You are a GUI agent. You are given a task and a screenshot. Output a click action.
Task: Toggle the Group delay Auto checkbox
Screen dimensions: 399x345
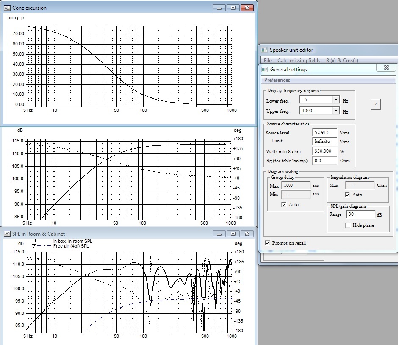(285, 205)
